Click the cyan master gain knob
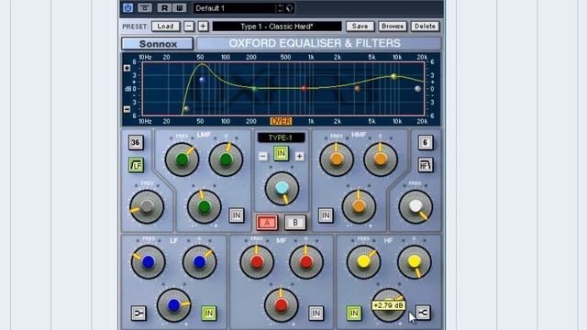This screenshot has height=330, width=587. coord(282,188)
